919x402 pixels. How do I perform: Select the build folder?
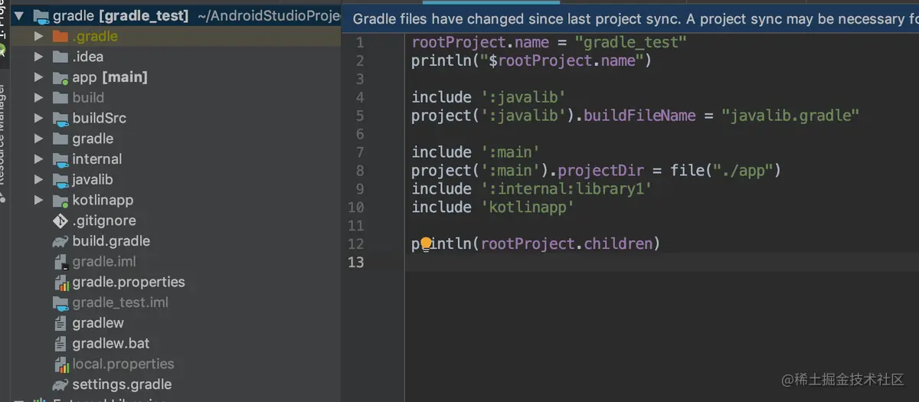point(88,97)
